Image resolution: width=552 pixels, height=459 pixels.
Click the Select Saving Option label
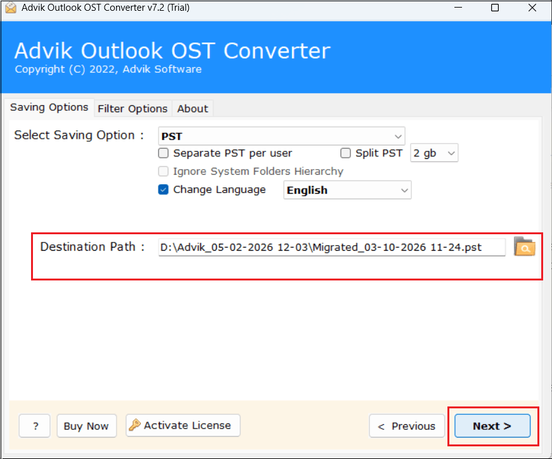click(x=79, y=135)
